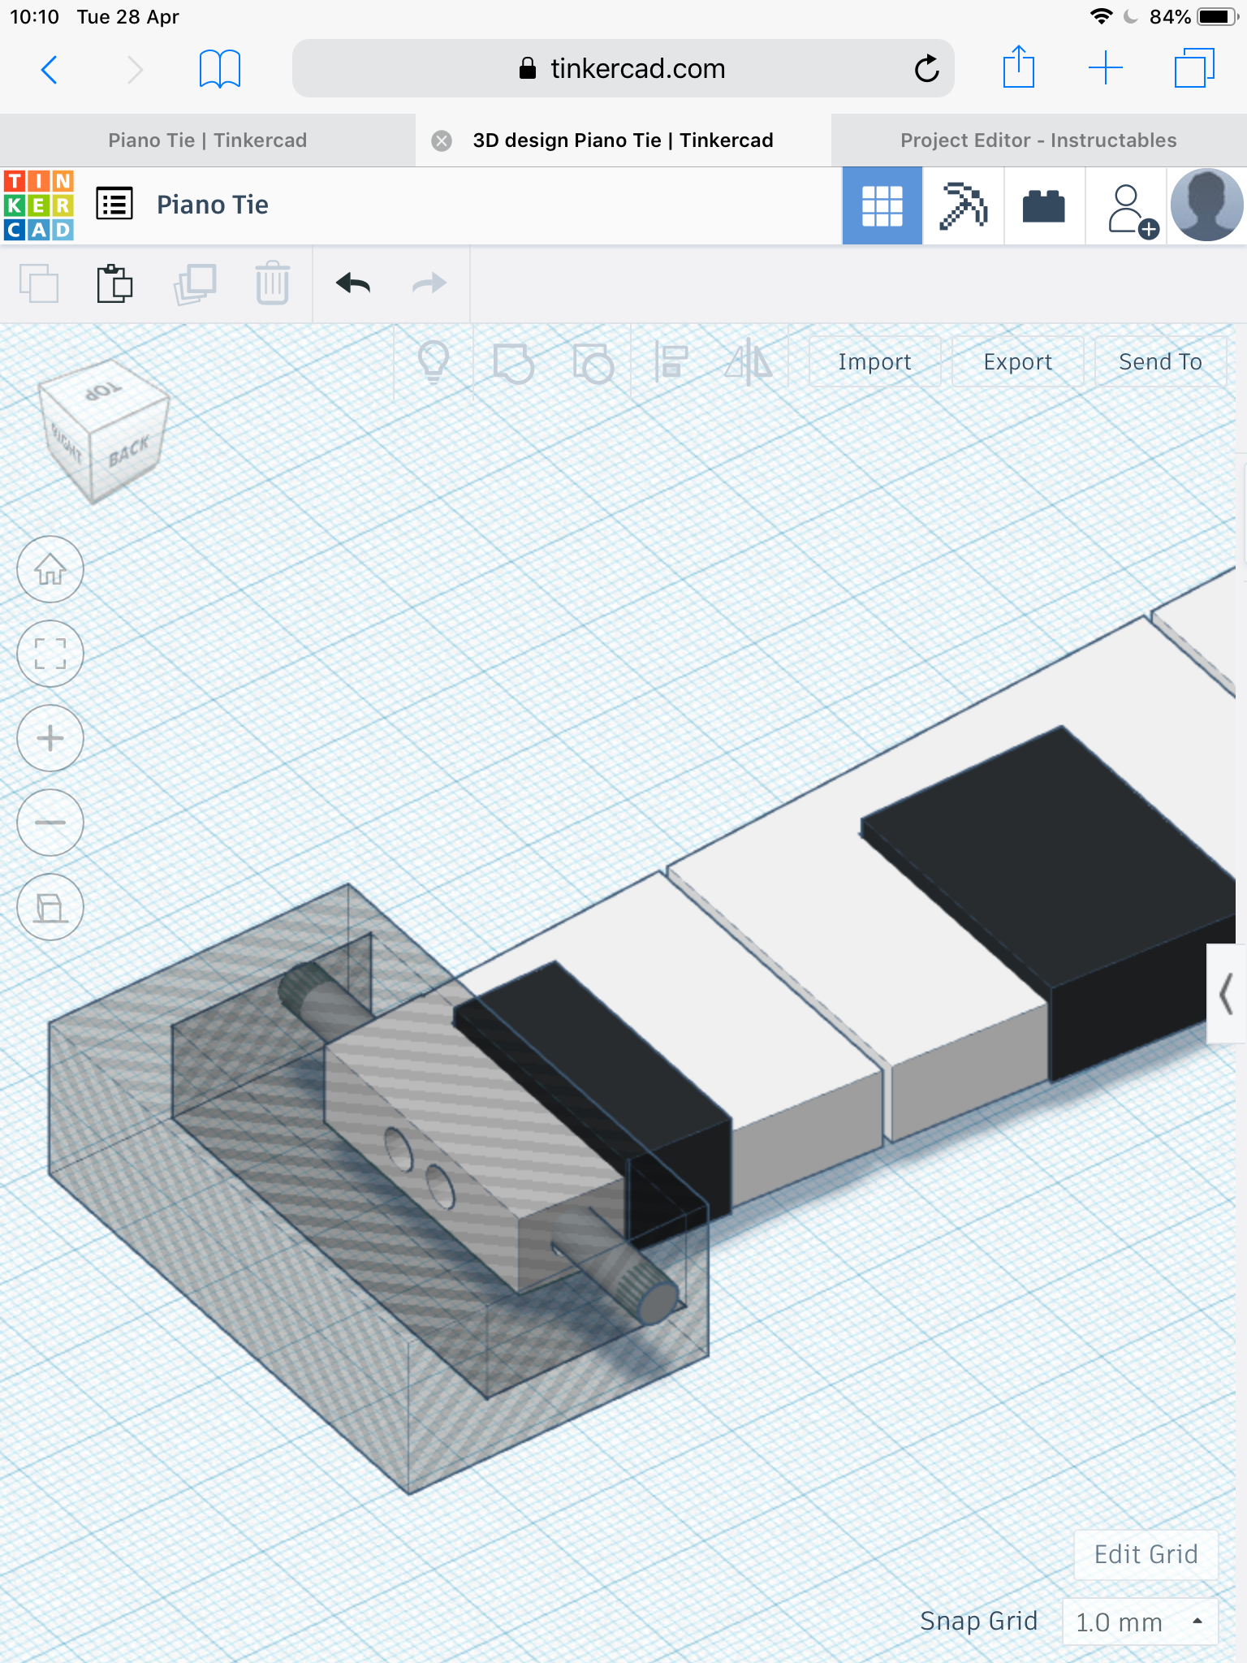
Task: Click the Duplicate and repeat tool
Action: point(195,283)
